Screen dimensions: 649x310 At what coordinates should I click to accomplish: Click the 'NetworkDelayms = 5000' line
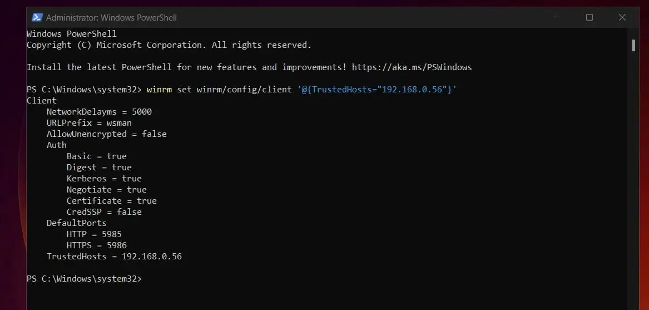tap(100, 112)
